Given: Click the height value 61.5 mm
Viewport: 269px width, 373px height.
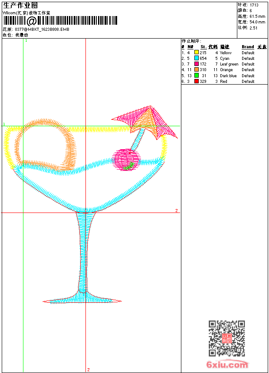Looking at the screenshot, I should [257, 16].
